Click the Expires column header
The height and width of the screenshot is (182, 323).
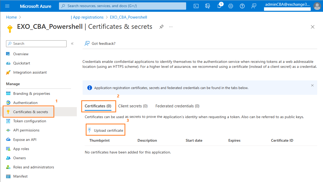click(234, 140)
